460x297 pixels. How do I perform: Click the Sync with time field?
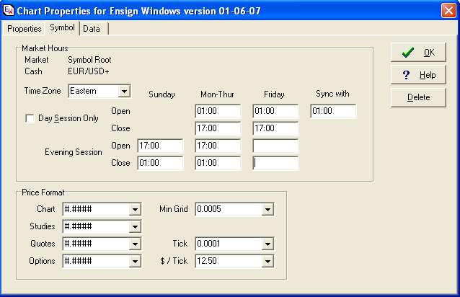point(333,112)
